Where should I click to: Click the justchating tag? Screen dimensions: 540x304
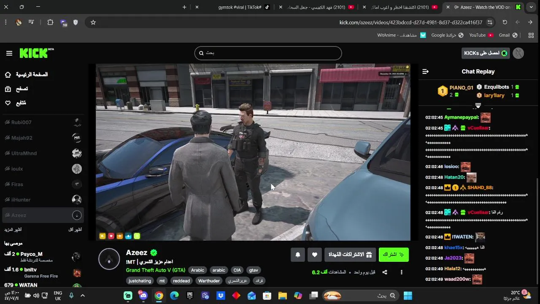click(140, 281)
